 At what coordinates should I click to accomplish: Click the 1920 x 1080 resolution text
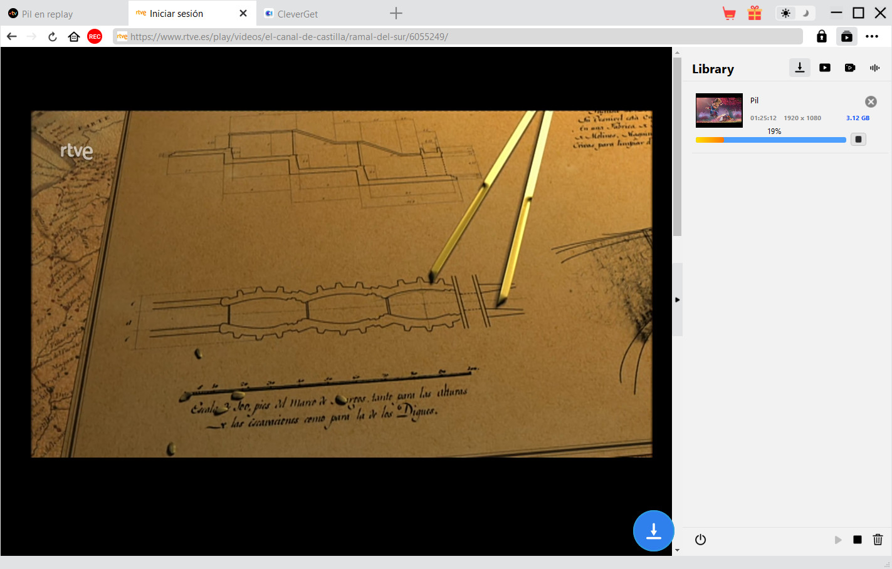coord(802,118)
